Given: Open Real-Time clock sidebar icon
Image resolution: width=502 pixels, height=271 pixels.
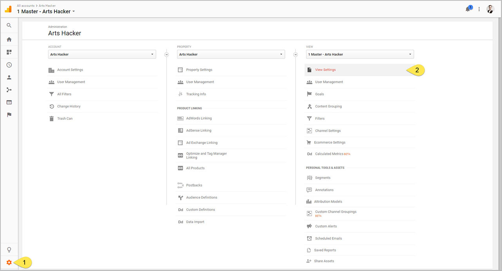Looking at the screenshot, I should tap(9, 65).
